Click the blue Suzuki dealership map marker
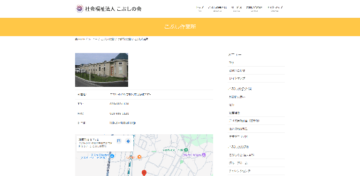 [112, 156]
